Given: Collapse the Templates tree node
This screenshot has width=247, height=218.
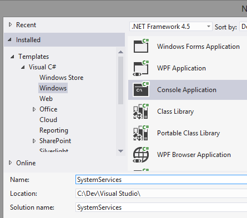Looking at the screenshot, I should (x=12, y=57).
